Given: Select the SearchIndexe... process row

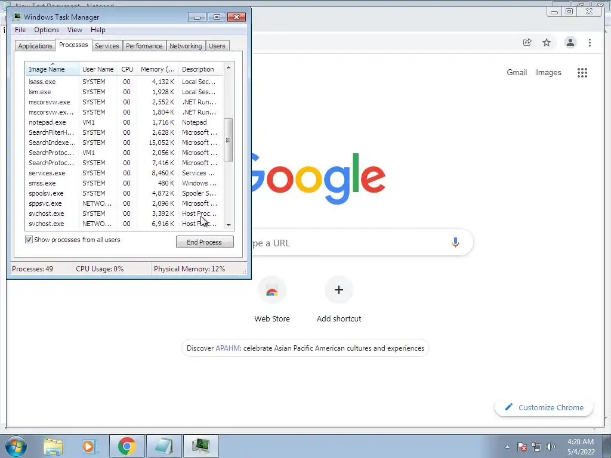Looking at the screenshot, I should point(124,143).
